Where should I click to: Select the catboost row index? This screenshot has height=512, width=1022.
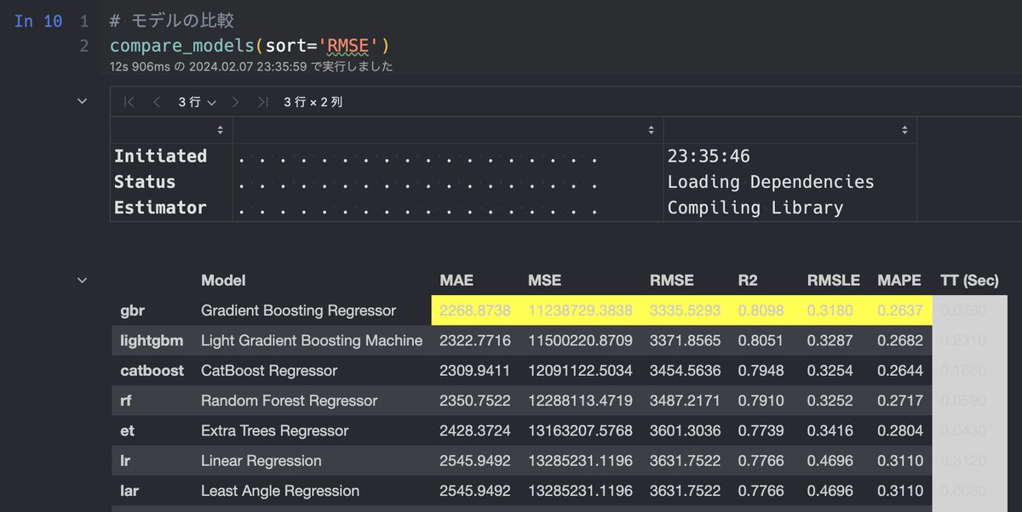pyautogui.click(x=152, y=370)
